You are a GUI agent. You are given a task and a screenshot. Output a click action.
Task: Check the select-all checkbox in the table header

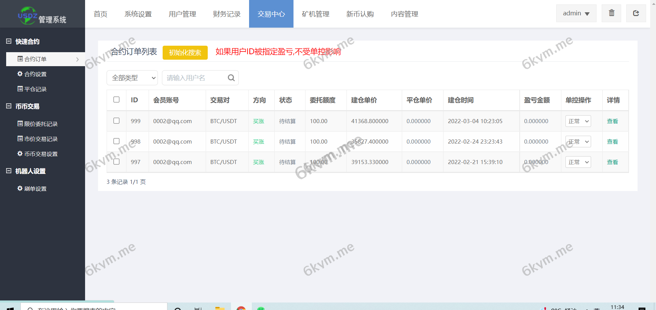point(116,100)
